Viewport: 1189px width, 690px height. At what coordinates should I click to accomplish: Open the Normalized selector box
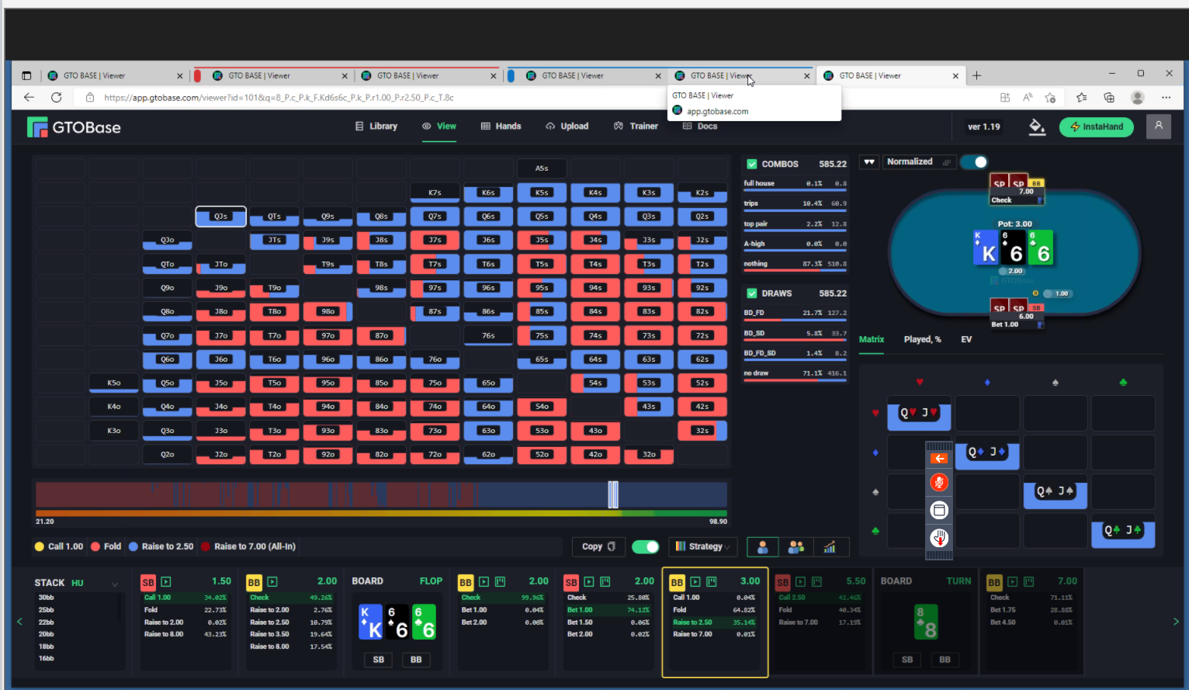(x=919, y=161)
